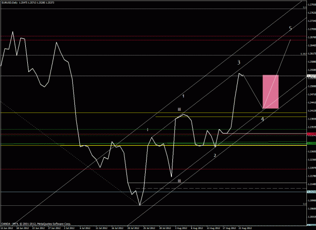Click the 16 Jul 2012 date label
Screen dimensions: 316x230
coord(117,228)
